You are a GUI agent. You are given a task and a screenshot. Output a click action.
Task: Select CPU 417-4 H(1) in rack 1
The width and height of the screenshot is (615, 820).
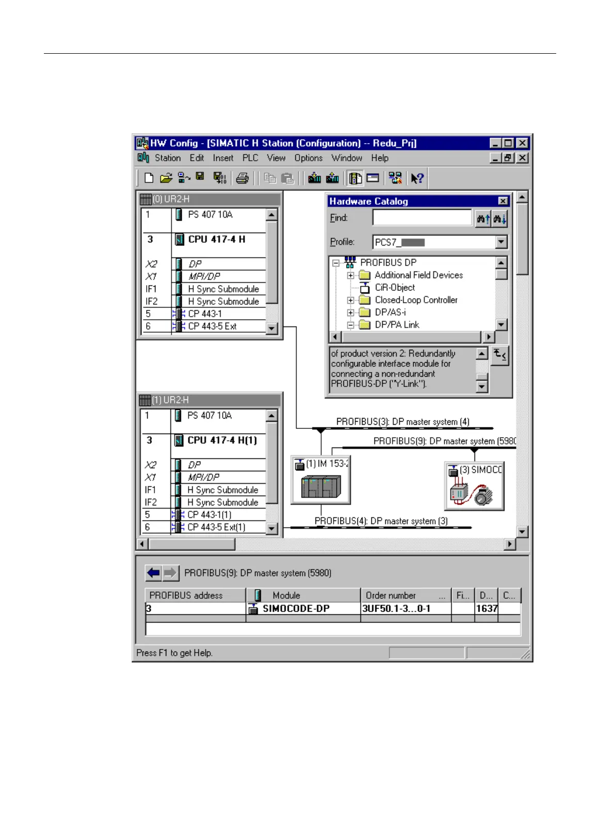point(222,440)
